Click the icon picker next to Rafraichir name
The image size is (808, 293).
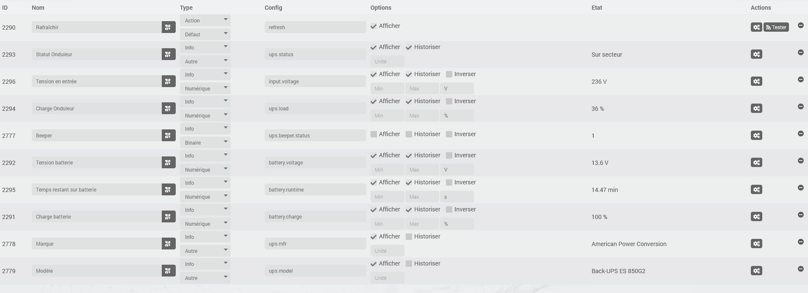point(168,27)
